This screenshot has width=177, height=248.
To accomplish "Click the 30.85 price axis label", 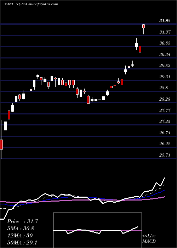I will coord(165,43).
